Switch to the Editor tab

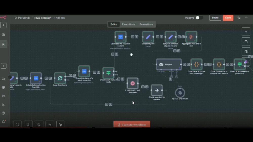114,24
